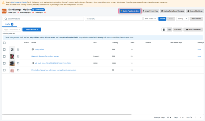
Task: Open the Link Status dropdown
Action: [x=151, y=19]
